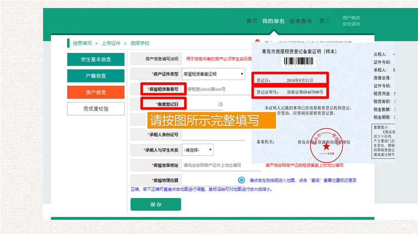Select the 房产信息 sidebar section
Screen dimensions: 418x235
point(96,92)
